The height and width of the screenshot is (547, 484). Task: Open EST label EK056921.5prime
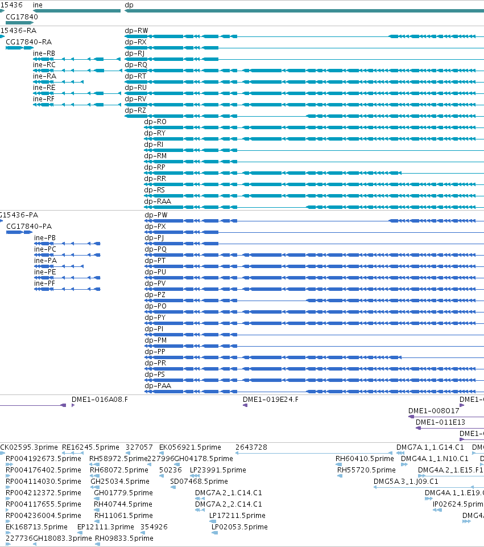[191, 447]
